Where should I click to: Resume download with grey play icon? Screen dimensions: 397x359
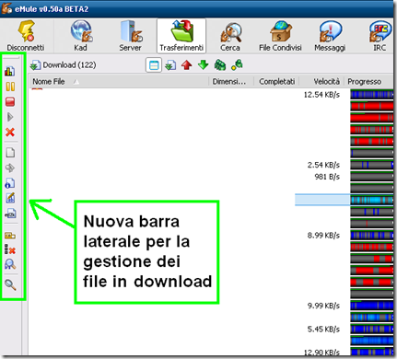pyautogui.click(x=10, y=117)
